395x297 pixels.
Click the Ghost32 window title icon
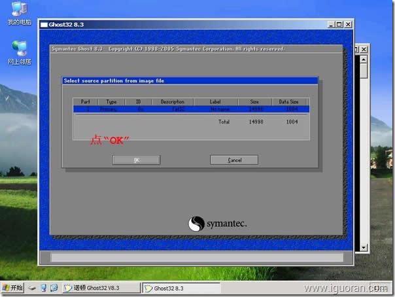point(44,25)
